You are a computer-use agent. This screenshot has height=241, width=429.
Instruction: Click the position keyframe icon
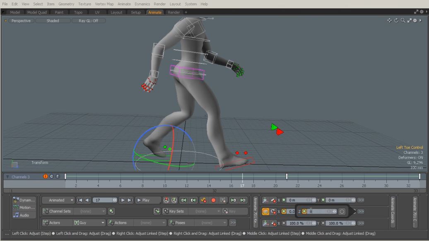coord(273,200)
